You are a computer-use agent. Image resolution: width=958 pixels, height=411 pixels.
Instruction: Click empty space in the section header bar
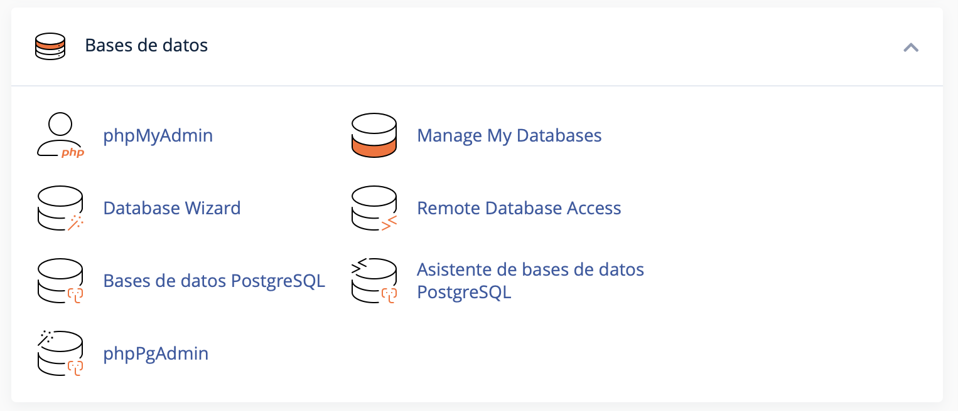[534, 46]
